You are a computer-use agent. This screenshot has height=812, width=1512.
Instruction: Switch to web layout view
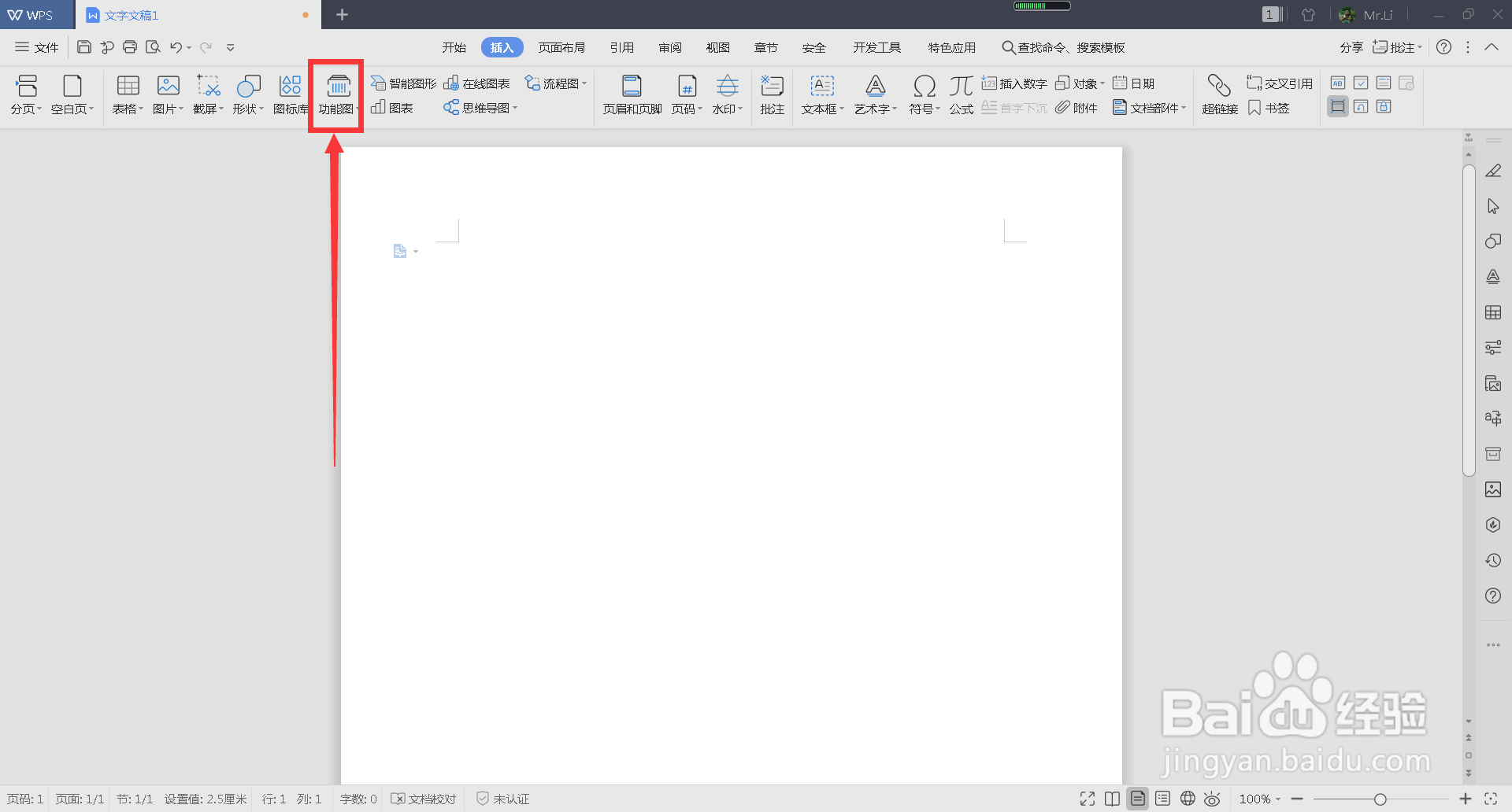click(x=1188, y=799)
